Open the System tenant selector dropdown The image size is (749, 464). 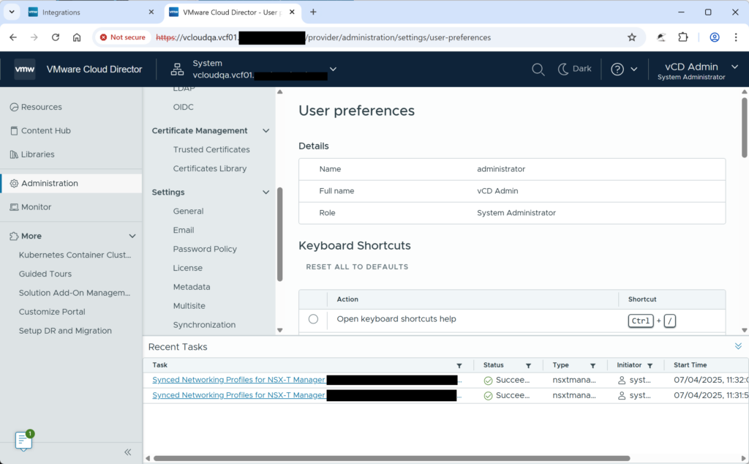[x=333, y=69]
